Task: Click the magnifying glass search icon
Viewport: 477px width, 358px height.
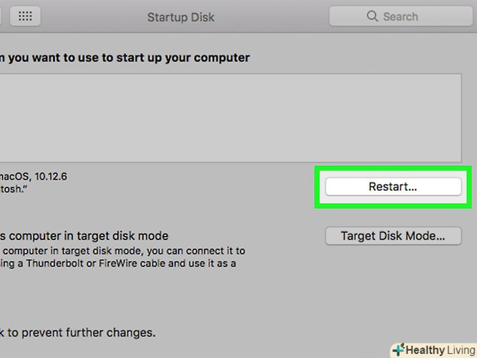Action: [372, 16]
